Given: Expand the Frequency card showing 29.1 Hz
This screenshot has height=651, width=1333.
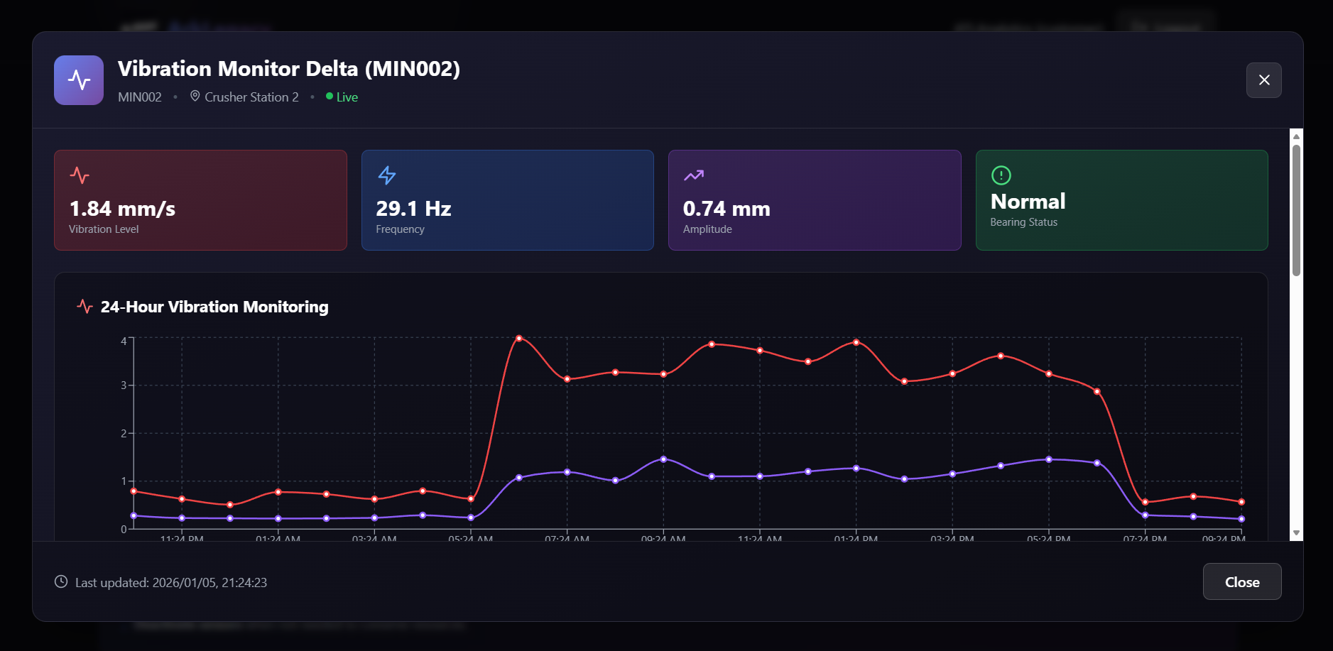Looking at the screenshot, I should 507,200.
